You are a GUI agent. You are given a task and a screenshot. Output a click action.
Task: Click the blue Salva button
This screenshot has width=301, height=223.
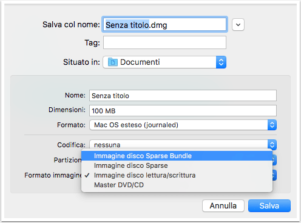point(269,206)
